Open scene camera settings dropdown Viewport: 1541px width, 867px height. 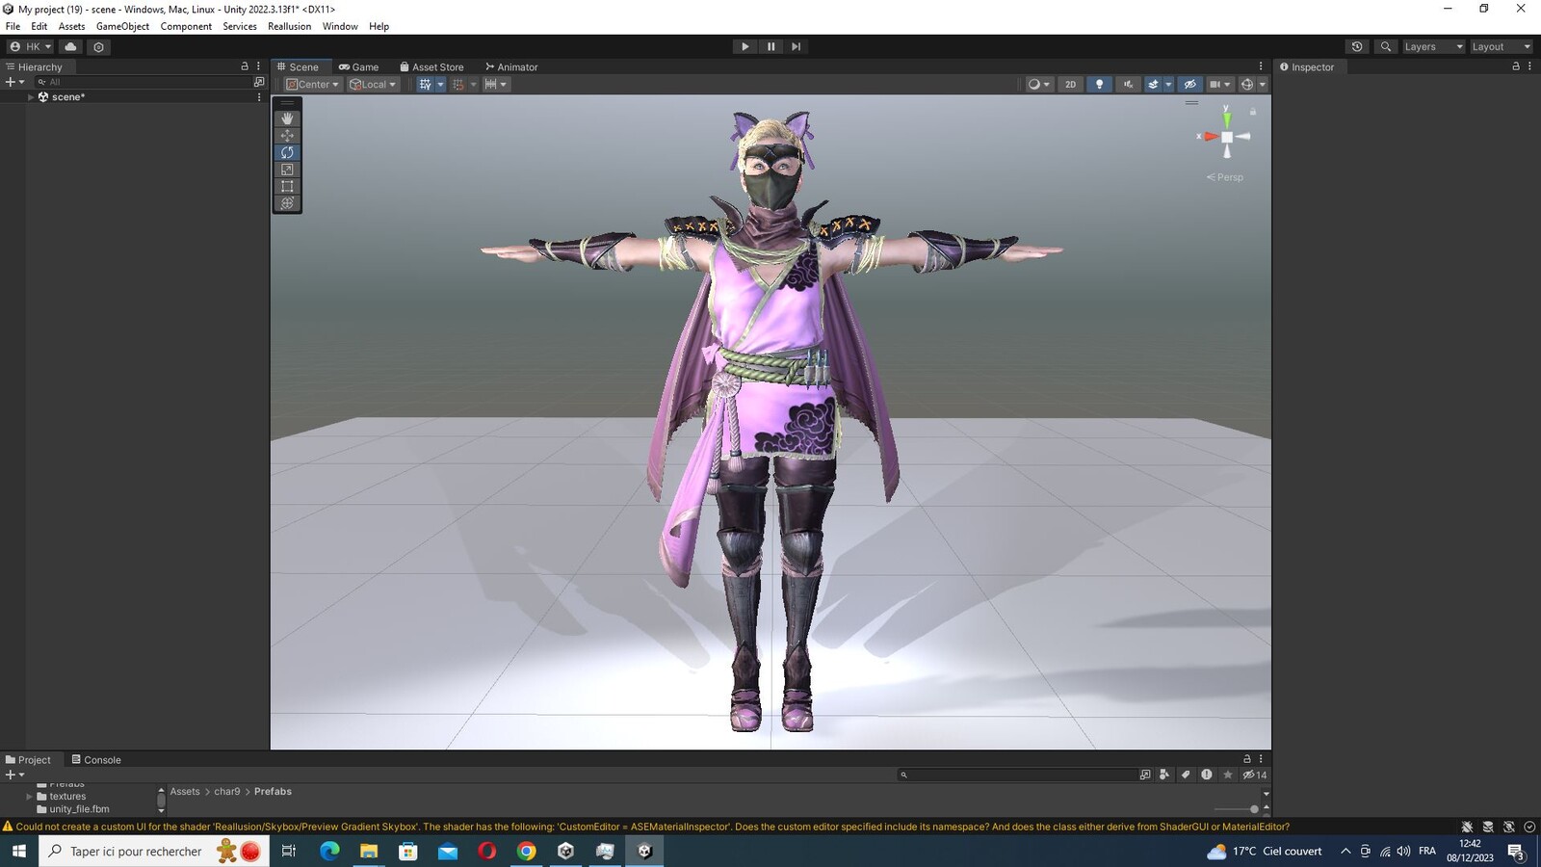pos(1219,84)
